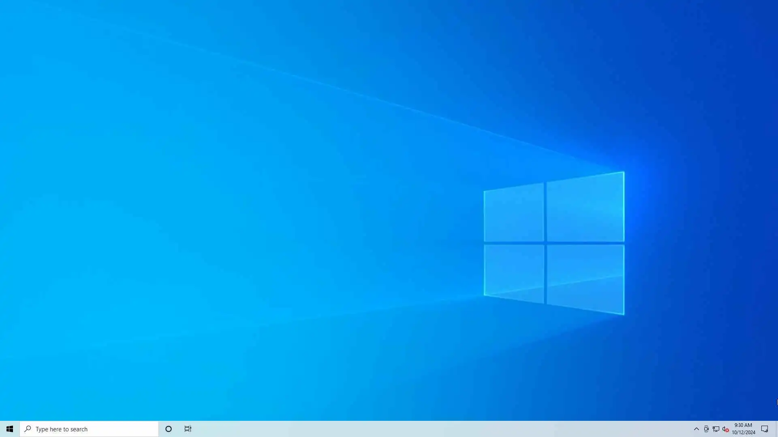
Task: Click the Show desktop sliver at taskbar end
Action: [x=777, y=429]
